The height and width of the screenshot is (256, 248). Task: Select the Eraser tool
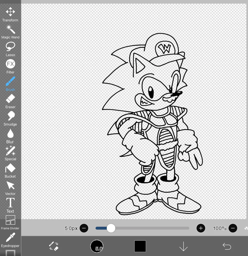[10, 101]
